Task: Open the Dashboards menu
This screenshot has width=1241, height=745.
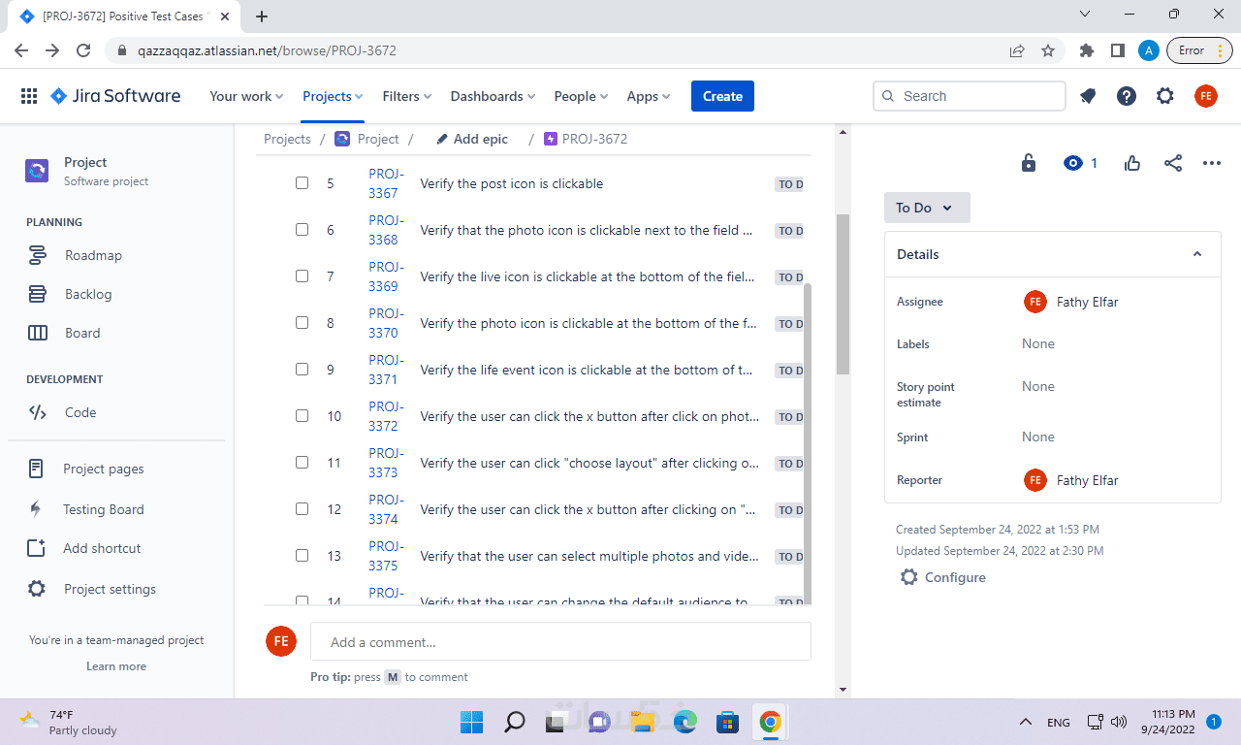Action: point(493,96)
